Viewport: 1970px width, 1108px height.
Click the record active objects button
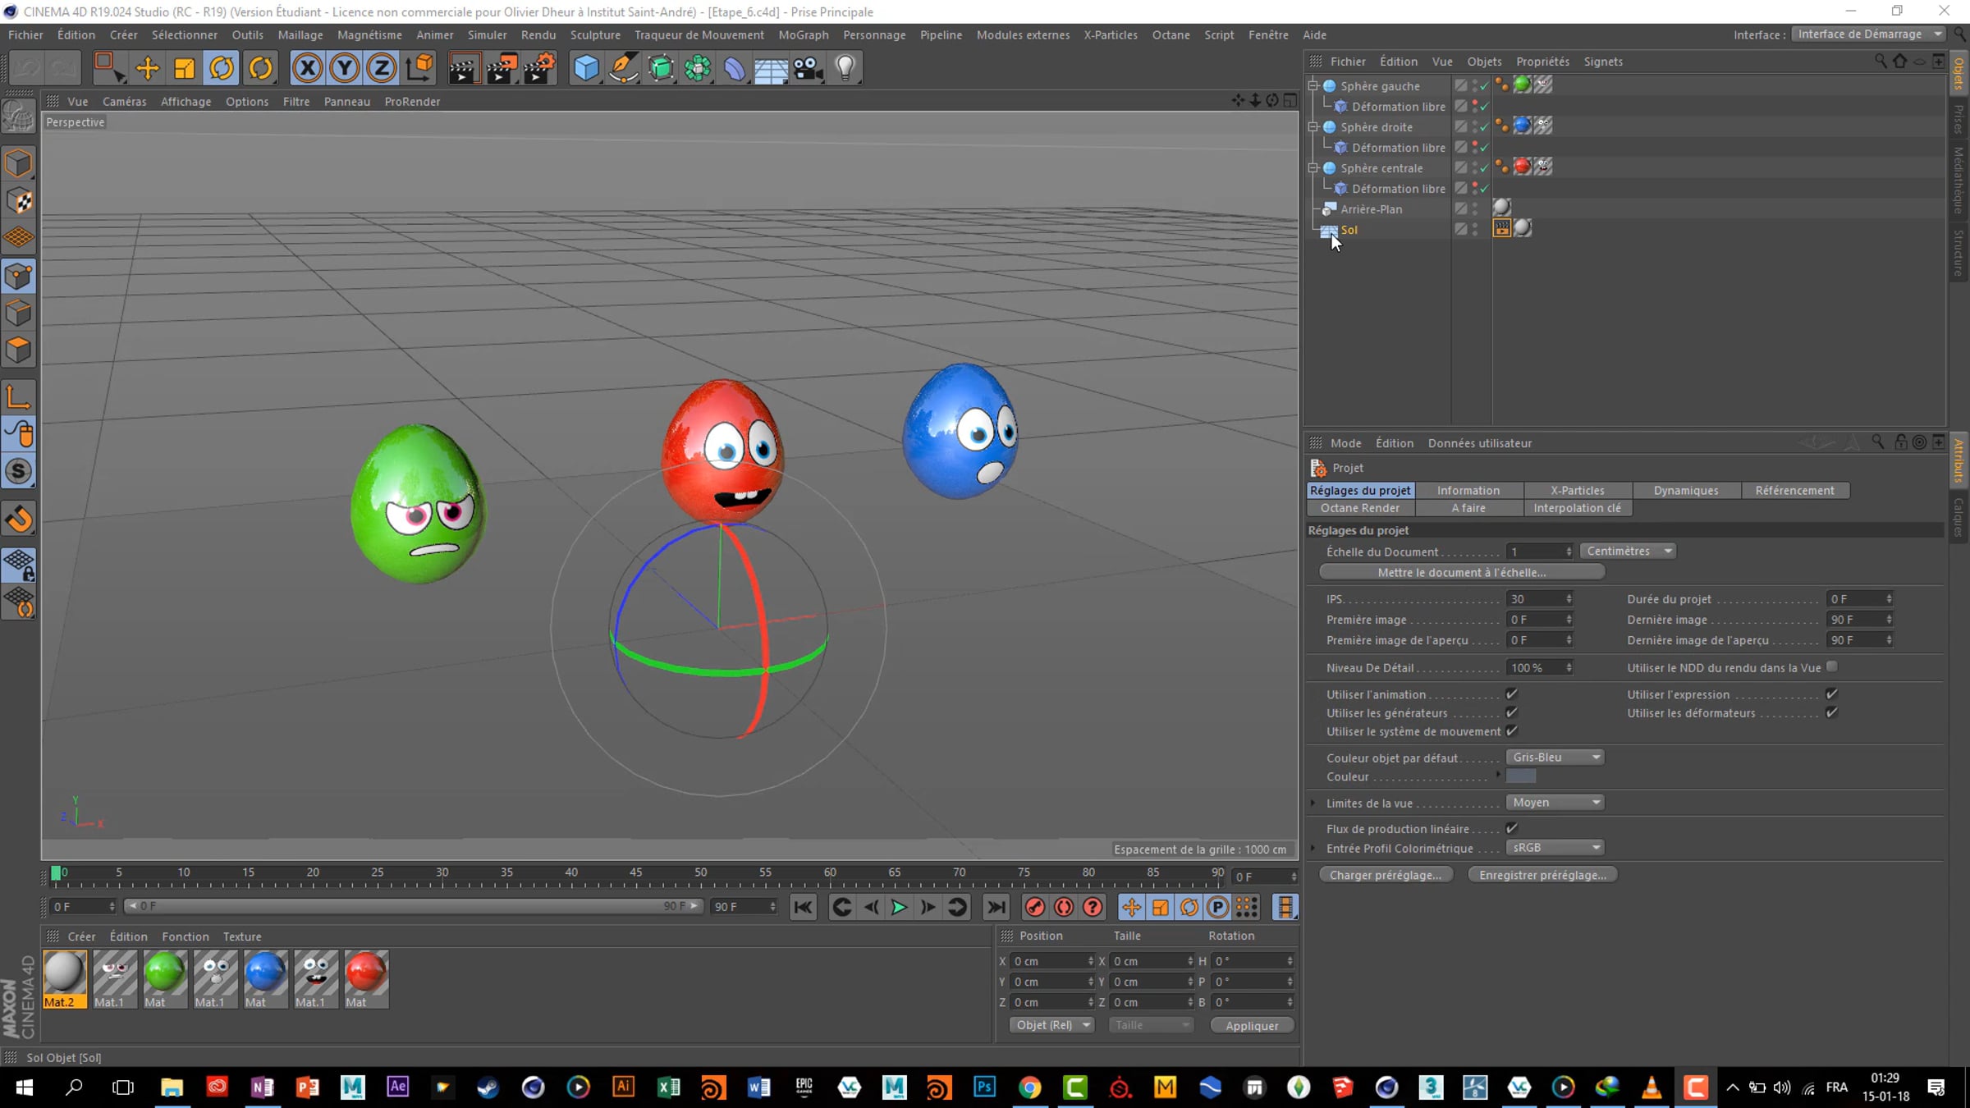click(1035, 907)
